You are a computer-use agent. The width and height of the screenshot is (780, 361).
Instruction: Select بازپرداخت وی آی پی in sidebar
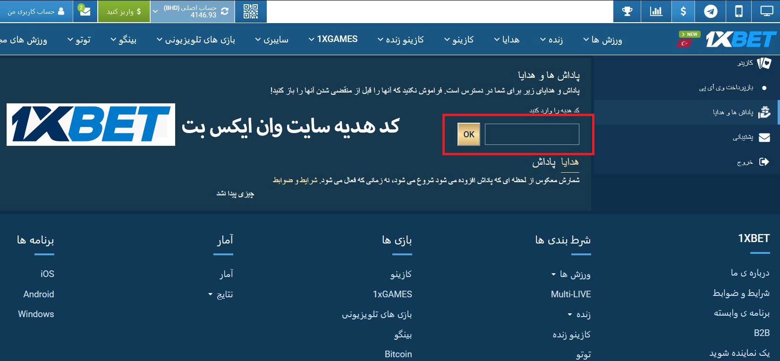(x=726, y=88)
